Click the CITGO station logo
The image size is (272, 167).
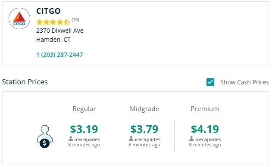click(19, 19)
